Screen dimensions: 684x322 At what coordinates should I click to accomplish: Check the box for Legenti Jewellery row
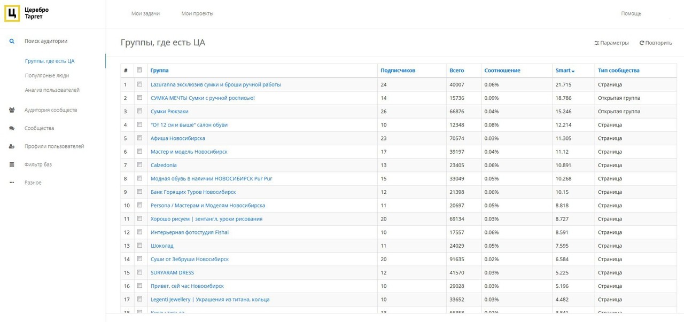pos(139,300)
